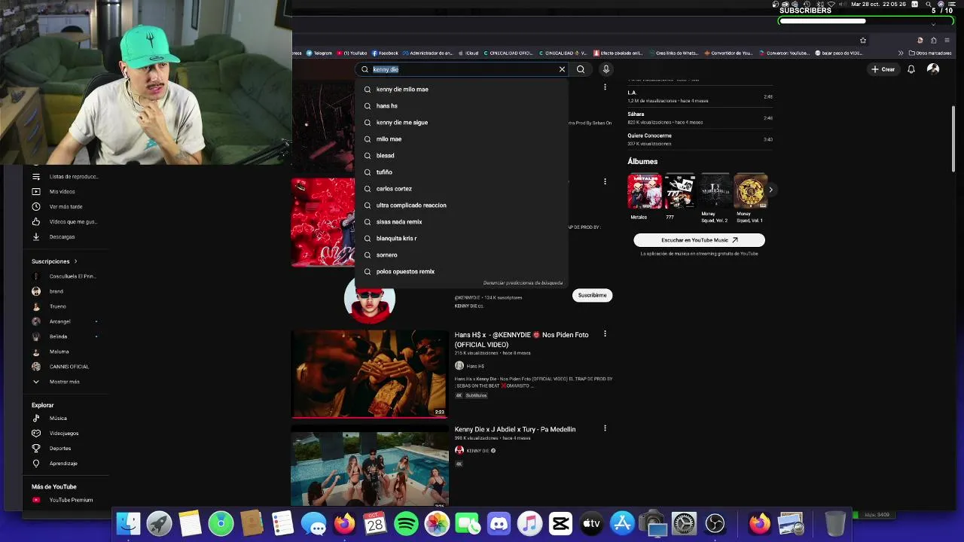Show next albums with carousel arrow
This screenshot has width=964, height=542.
point(770,190)
